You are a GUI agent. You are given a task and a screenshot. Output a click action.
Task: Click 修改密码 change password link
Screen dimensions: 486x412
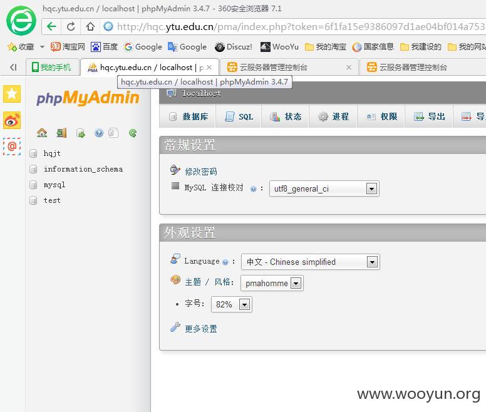click(201, 172)
